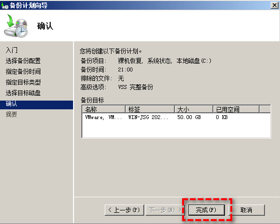This screenshot has height=224, width=280.
Task: Click the highlighted 确认 step
Action: (x=37, y=104)
